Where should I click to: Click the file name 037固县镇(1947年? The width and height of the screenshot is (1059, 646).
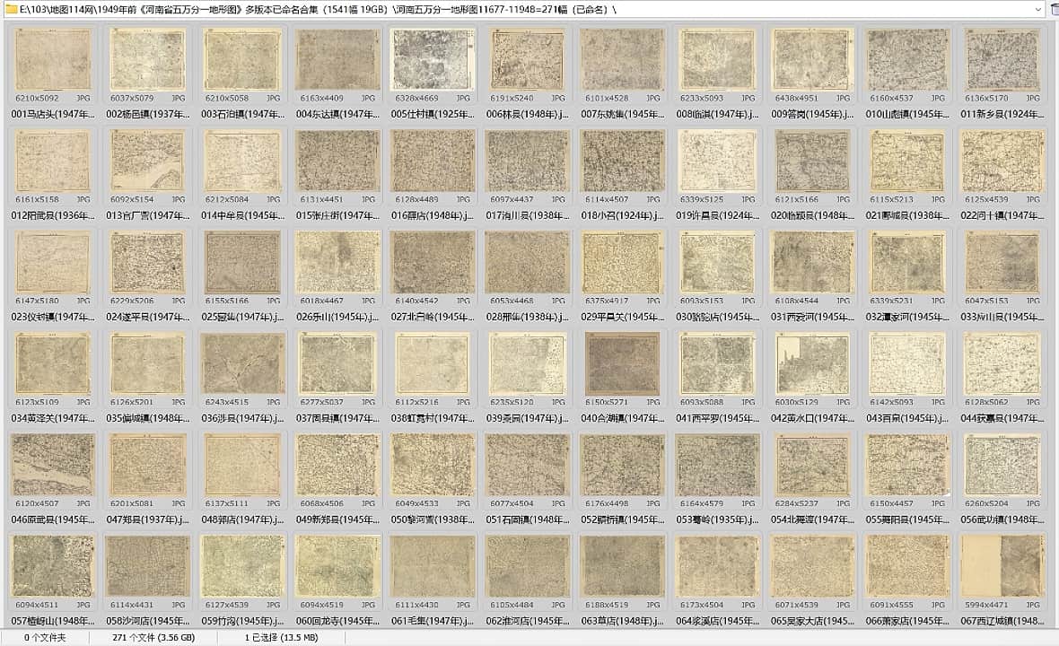click(337, 418)
